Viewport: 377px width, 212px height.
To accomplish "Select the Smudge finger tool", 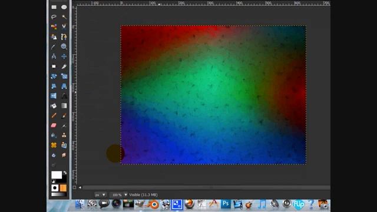I will (x=64, y=155).
